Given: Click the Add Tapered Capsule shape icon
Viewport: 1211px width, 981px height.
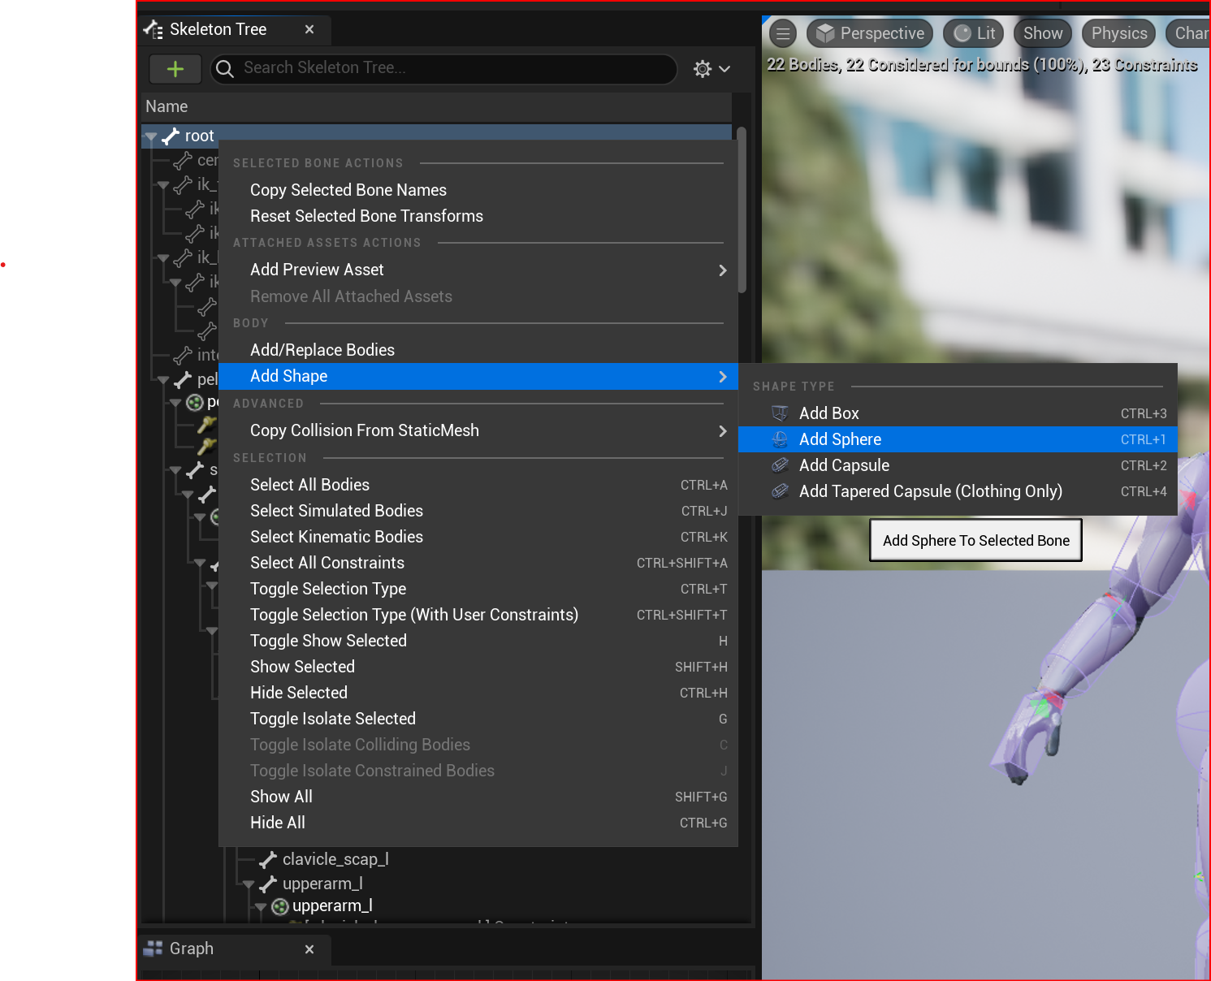Looking at the screenshot, I should coord(780,490).
